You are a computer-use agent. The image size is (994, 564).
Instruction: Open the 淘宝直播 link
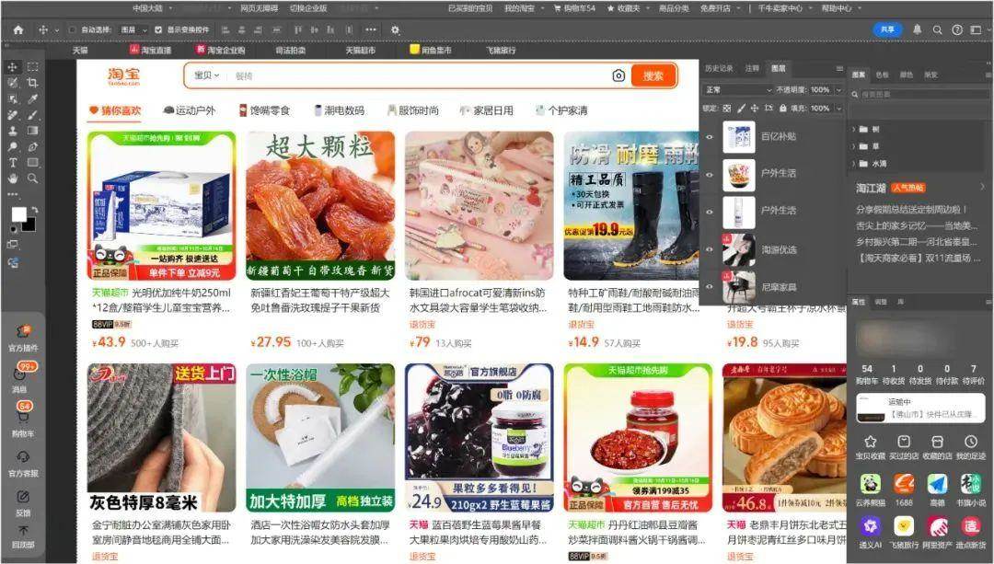click(x=151, y=50)
